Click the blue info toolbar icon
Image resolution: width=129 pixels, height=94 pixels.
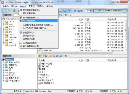click(60, 11)
